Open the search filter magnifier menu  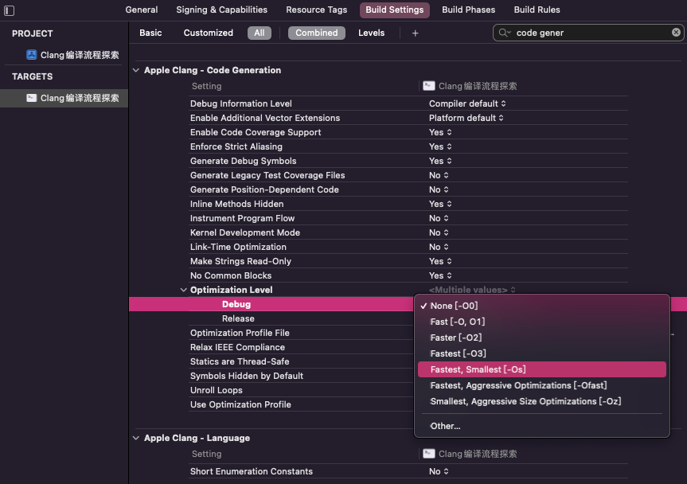[505, 33]
